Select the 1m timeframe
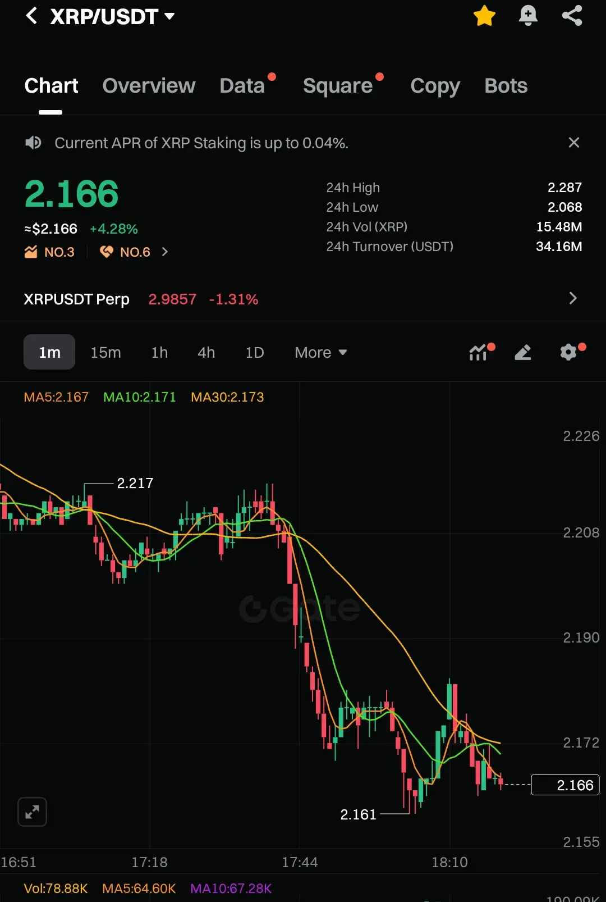Image resolution: width=606 pixels, height=902 pixels. pyautogui.click(x=49, y=352)
